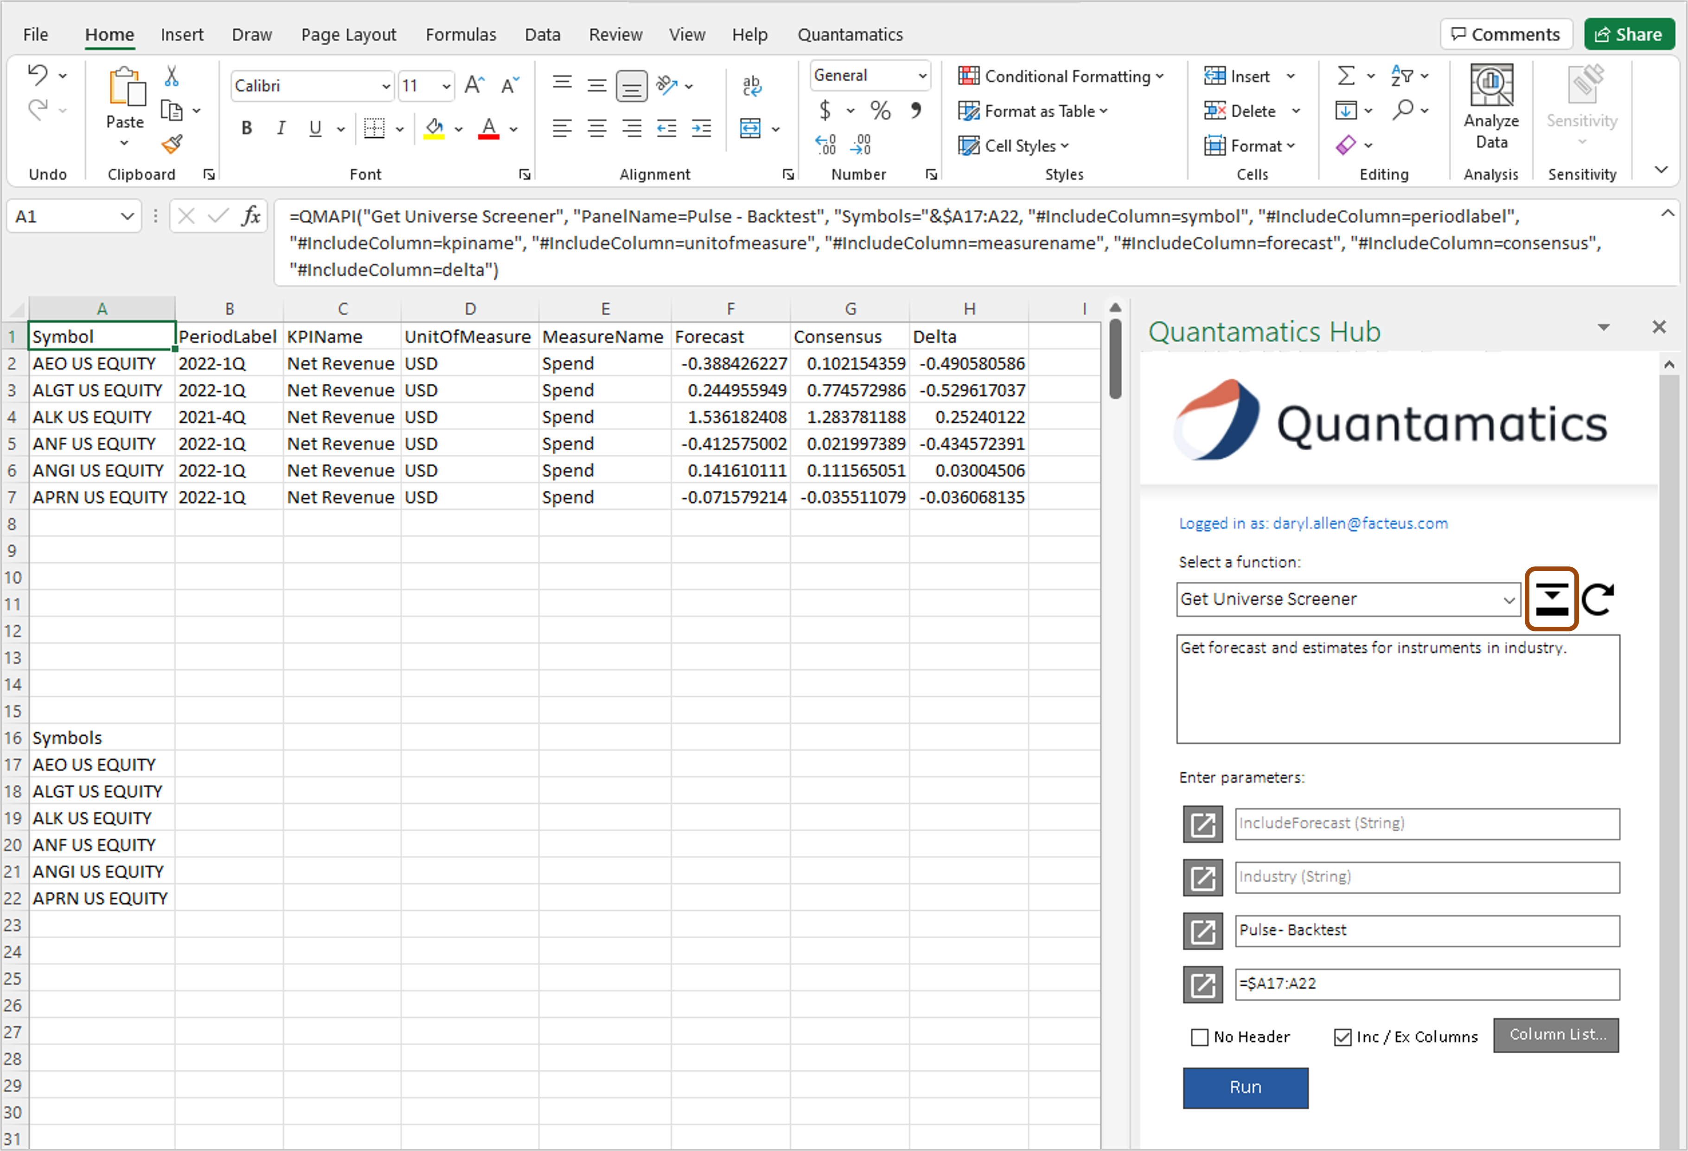Image resolution: width=1688 pixels, height=1151 pixels.
Task: Click Quantamatics refresh arrow icon
Action: [x=1598, y=599]
